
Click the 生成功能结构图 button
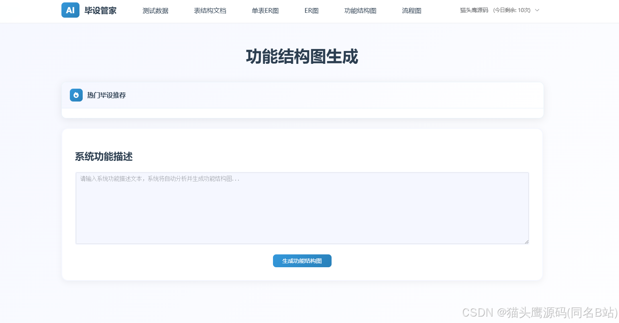point(302,261)
